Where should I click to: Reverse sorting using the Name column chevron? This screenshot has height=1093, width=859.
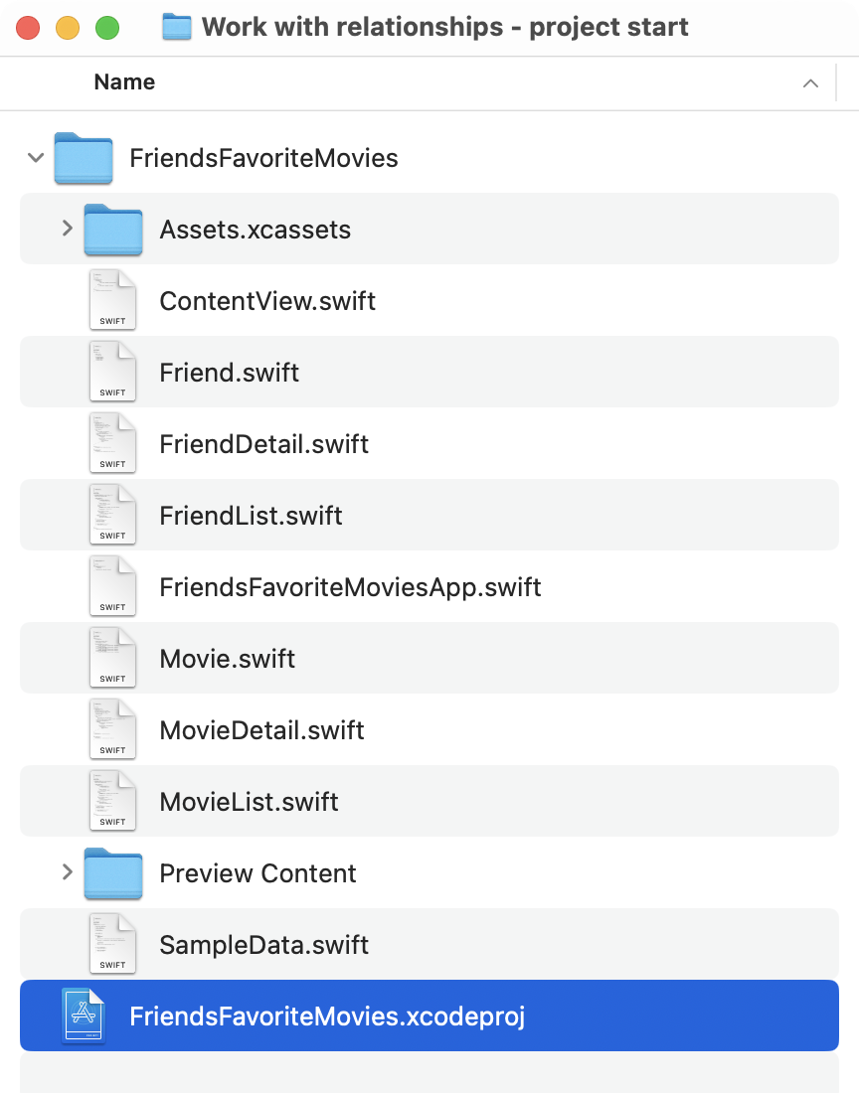810,83
